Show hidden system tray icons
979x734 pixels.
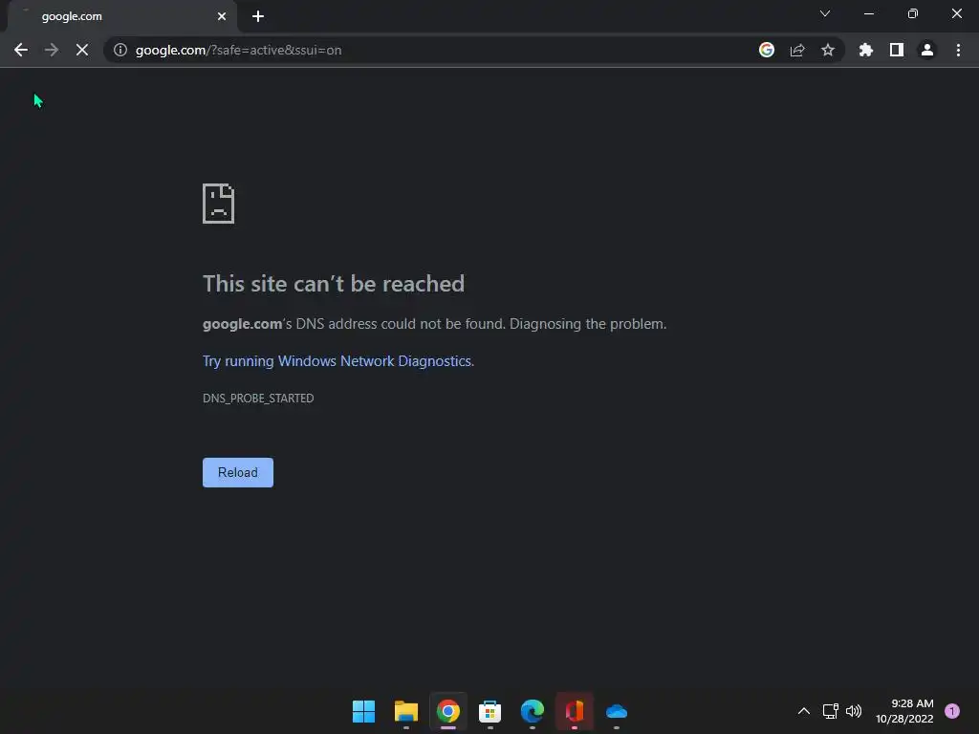[804, 711]
